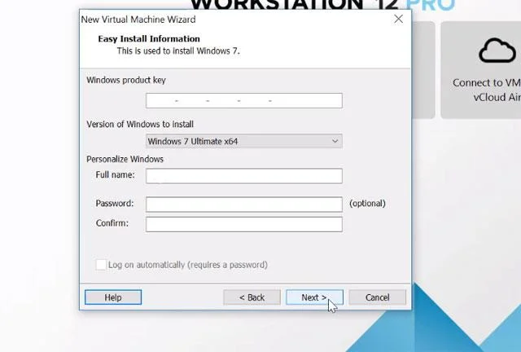Proceed with the Next button
521x352 pixels.
[314, 297]
